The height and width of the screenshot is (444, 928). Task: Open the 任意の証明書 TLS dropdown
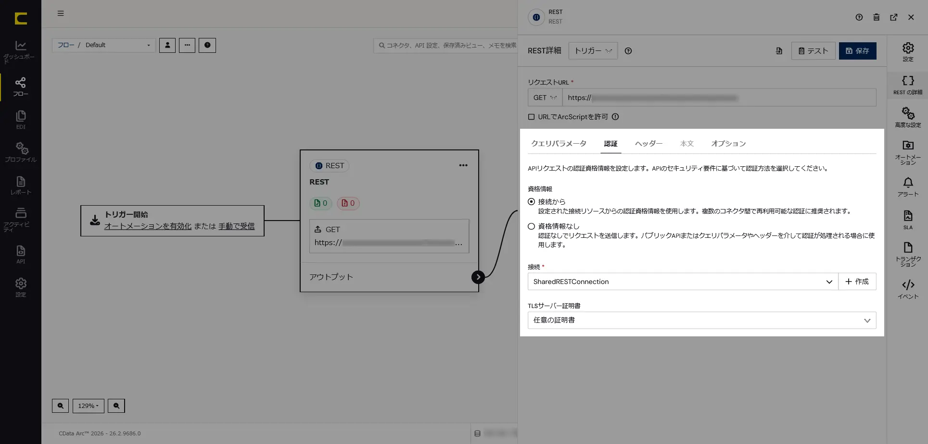[x=702, y=321]
